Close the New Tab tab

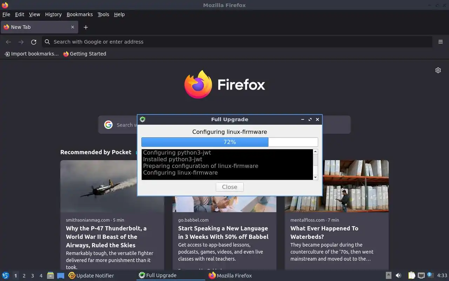pyautogui.click(x=73, y=27)
